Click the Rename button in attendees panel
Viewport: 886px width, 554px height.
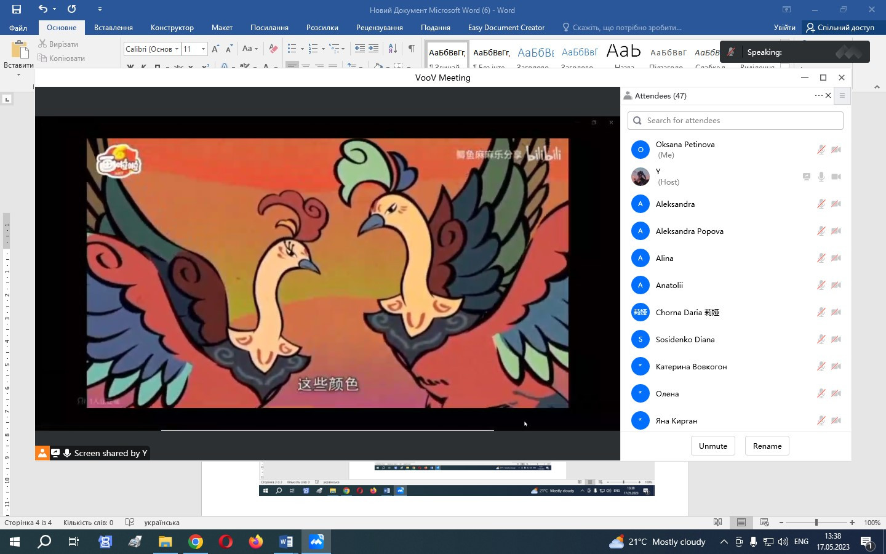767,446
